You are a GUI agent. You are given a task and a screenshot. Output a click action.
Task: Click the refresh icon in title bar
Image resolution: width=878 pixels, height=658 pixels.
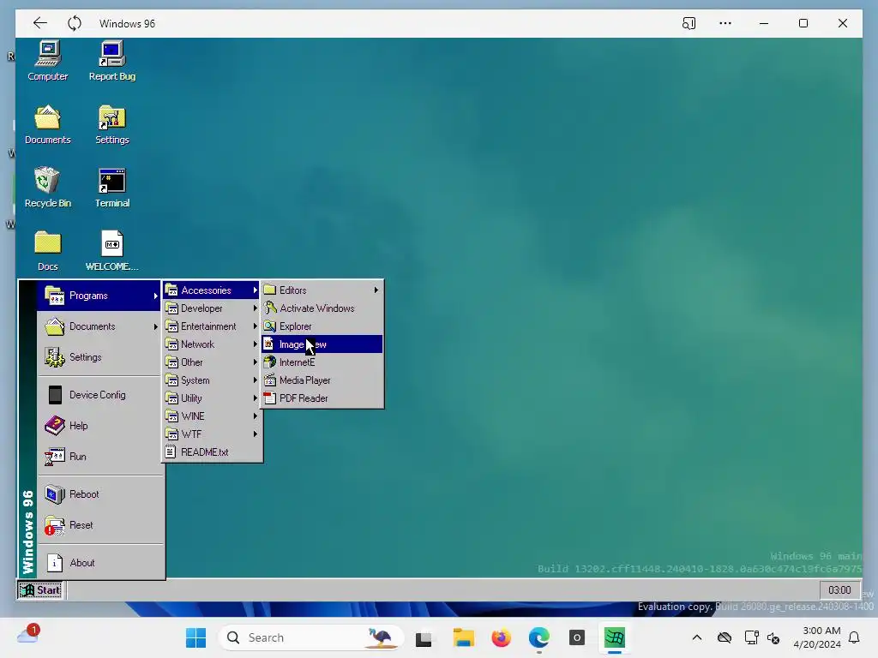(75, 23)
